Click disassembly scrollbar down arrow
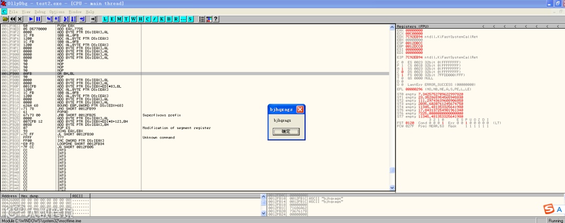565x223 pixels. click(x=392, y=187)
